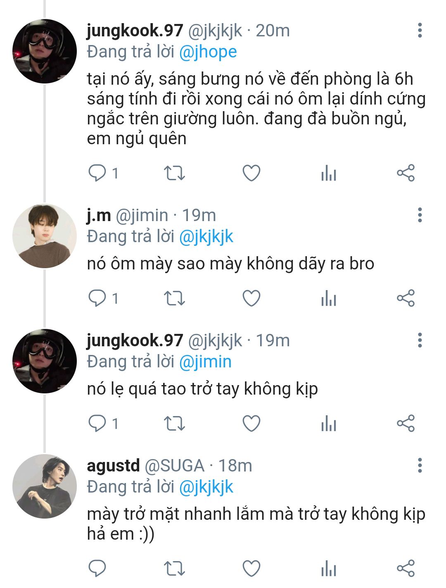Like the tweet from j.m
The image size is (446, 588).
tap(251, 298)
